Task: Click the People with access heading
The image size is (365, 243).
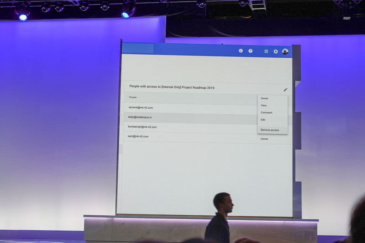Action: tap(172, 87)
